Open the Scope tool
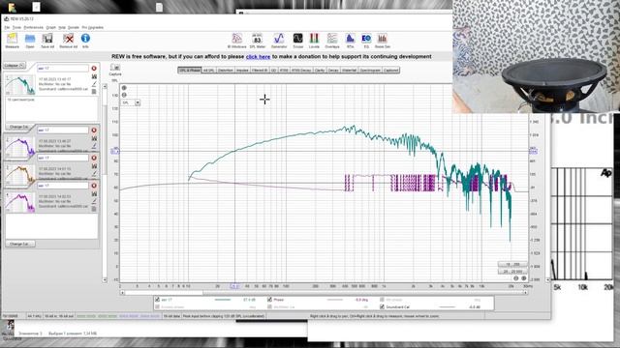The image size is (620, 348). pos(297,41)
